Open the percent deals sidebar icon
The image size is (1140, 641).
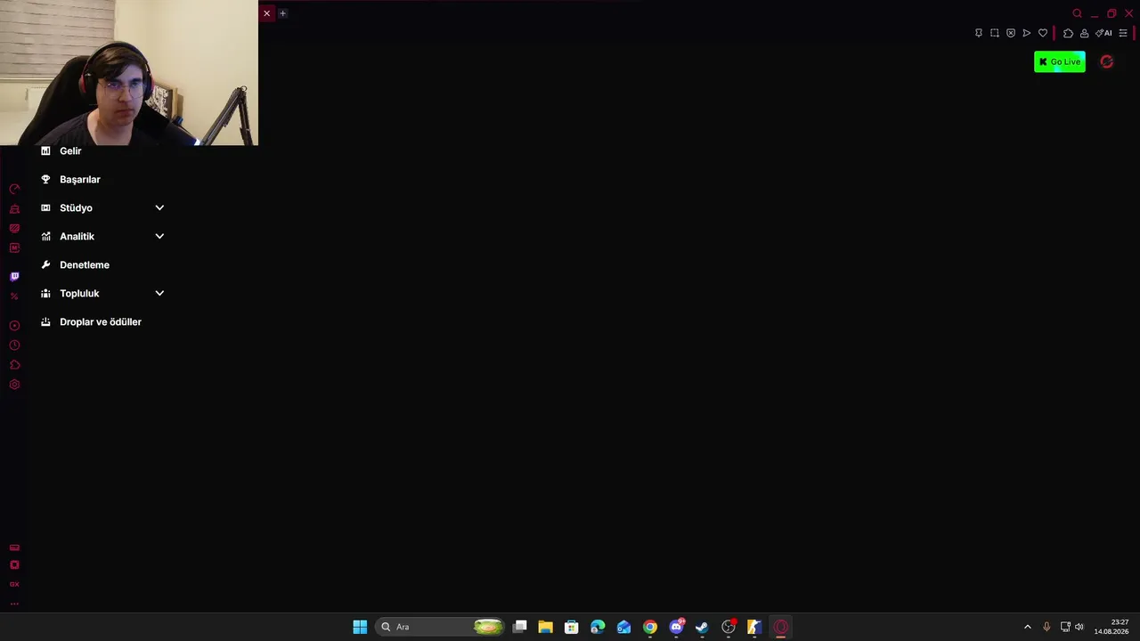[x=14, y=296]
